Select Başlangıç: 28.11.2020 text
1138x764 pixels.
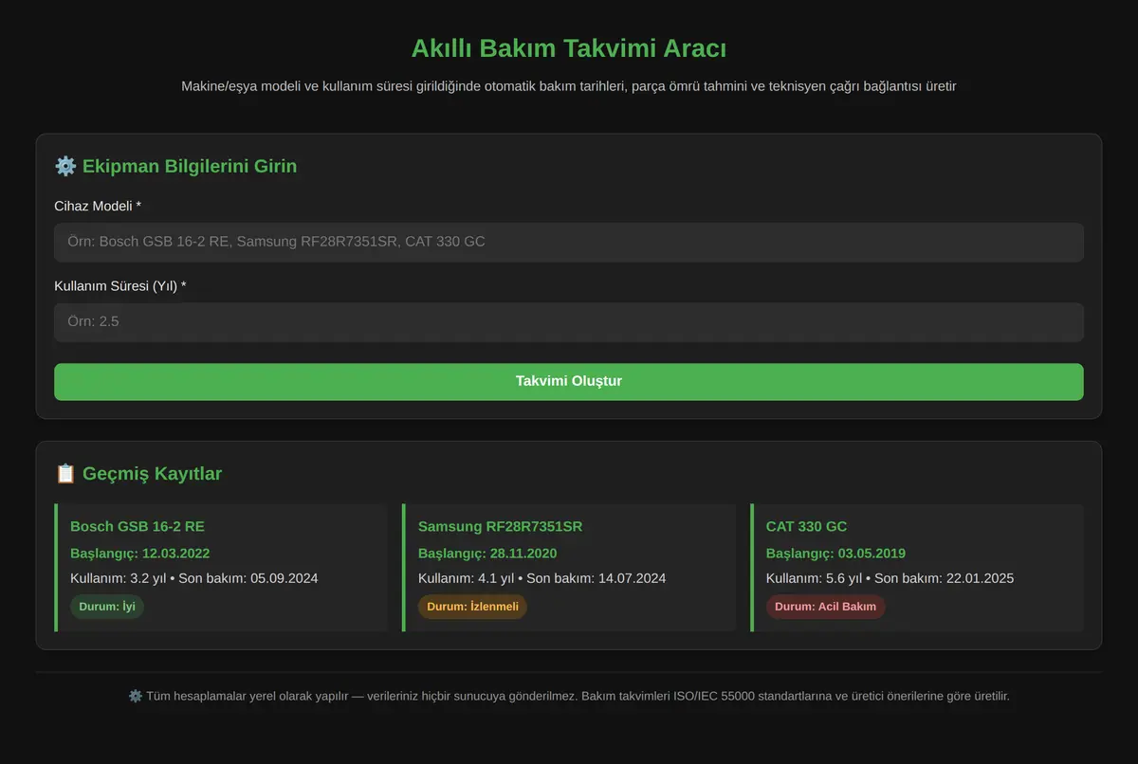point(487,554)
